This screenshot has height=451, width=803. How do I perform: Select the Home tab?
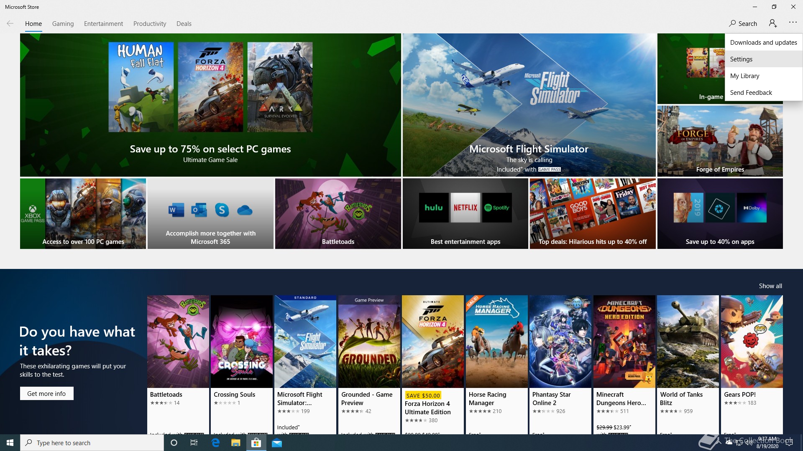click(33, 24)
